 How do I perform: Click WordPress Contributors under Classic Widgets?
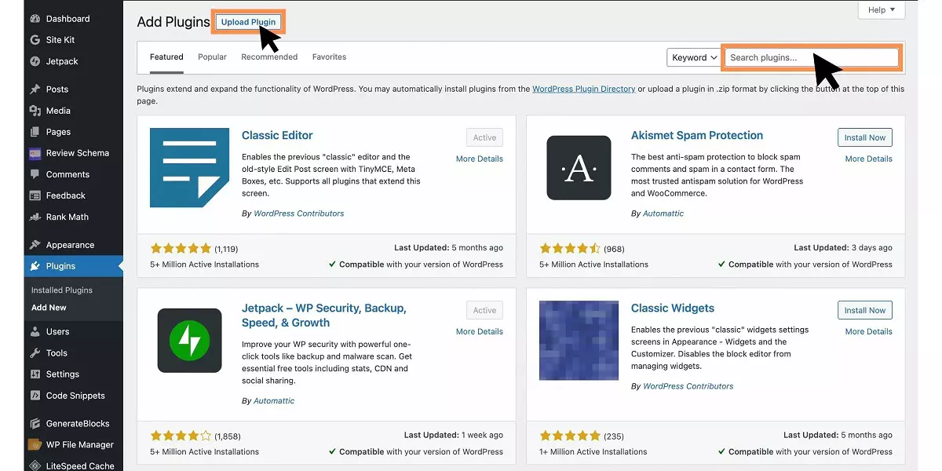tap(688, 386)
